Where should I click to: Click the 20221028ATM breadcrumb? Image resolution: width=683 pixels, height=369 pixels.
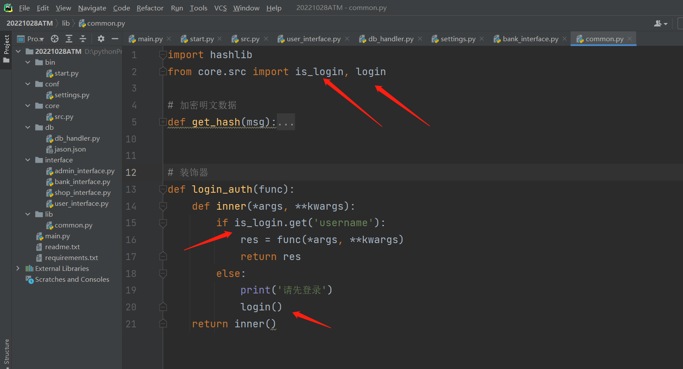(x=30, y=23)
